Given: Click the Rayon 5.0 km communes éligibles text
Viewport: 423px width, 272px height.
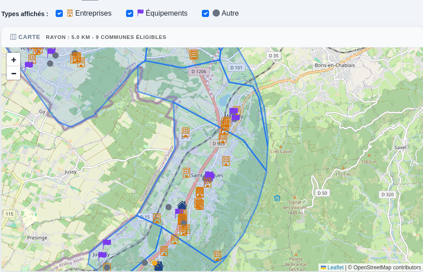Looking at the screenshot, I should coord(106,37).
